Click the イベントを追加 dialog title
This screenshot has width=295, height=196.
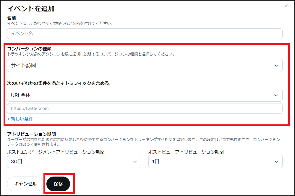(31, 9)
